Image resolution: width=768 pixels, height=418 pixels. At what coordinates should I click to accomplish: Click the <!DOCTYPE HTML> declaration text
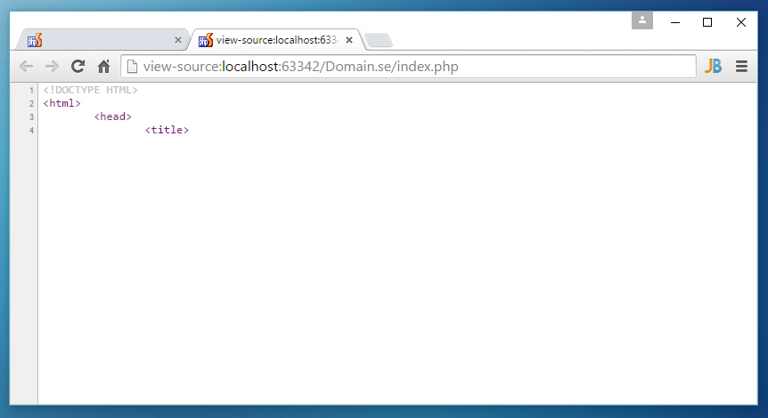(x=90, y=90)
